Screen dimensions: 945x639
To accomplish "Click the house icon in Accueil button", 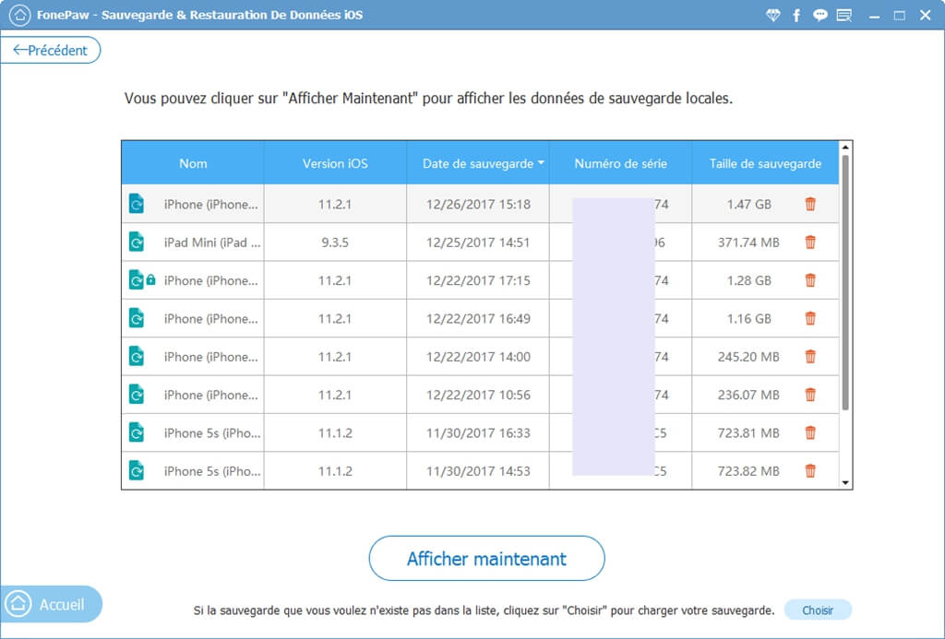I will (18, 604).
